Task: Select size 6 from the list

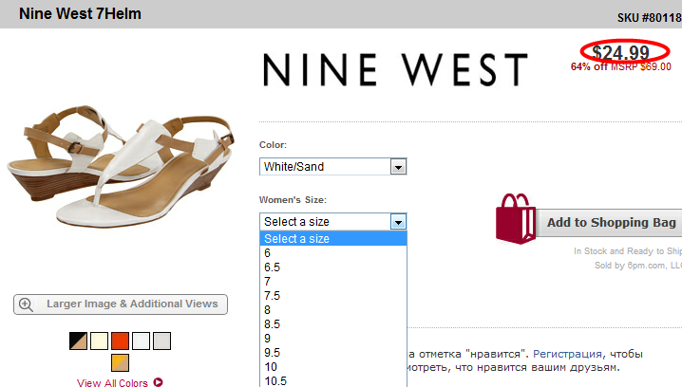Action: click(333, 253)
